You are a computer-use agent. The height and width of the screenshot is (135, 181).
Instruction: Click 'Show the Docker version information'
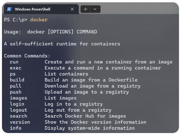coord(96,122)
